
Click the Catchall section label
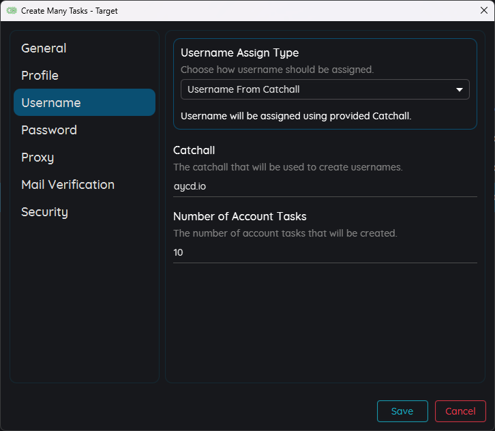click(x=194, y=150)
